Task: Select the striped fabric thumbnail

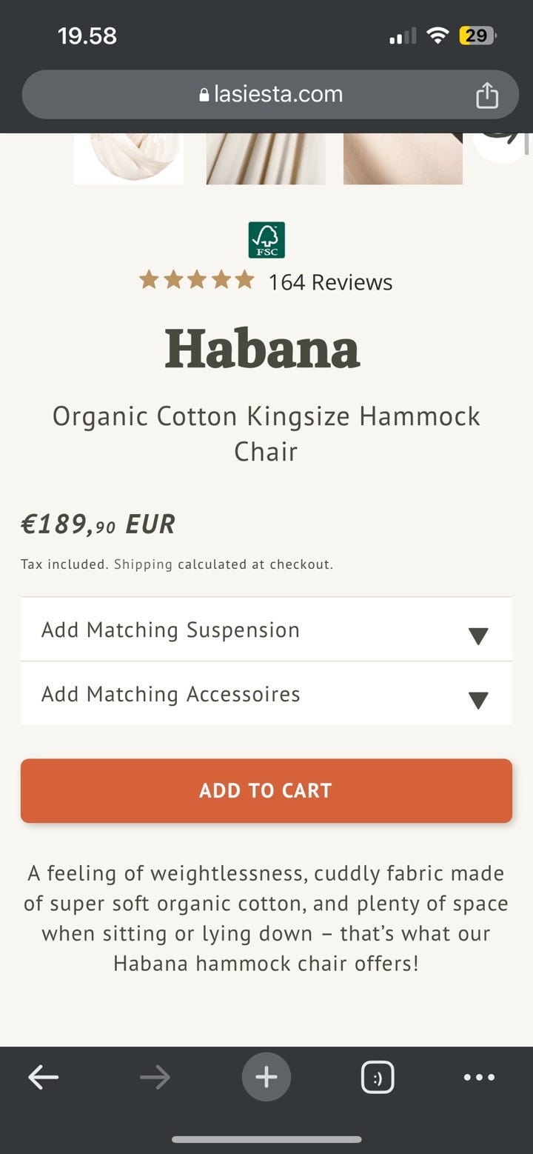Action: point(265,158)
